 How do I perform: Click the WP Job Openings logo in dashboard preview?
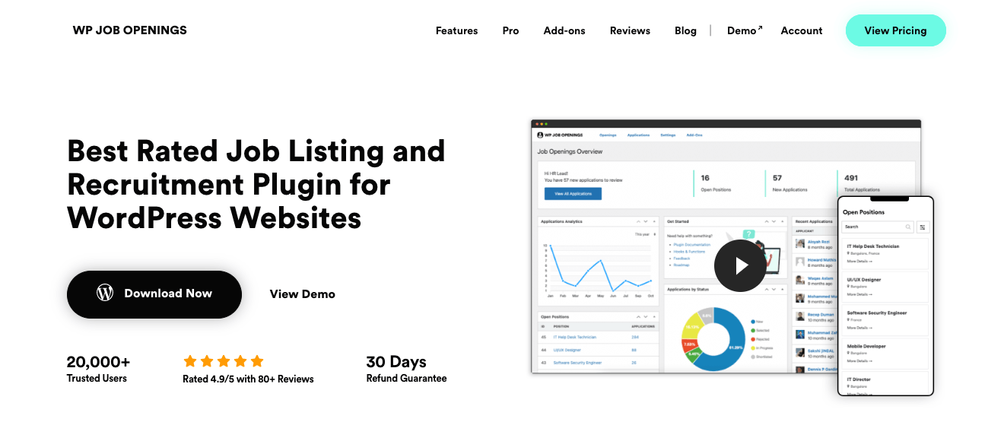559,135
